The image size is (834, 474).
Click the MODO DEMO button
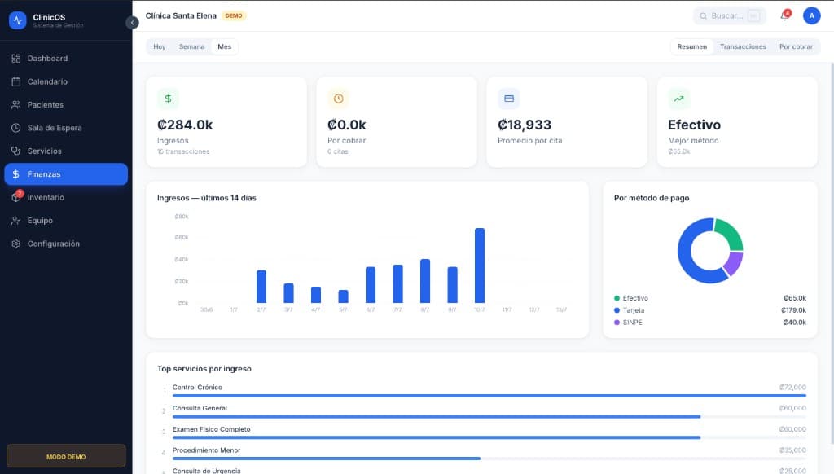tap(66, 456)
